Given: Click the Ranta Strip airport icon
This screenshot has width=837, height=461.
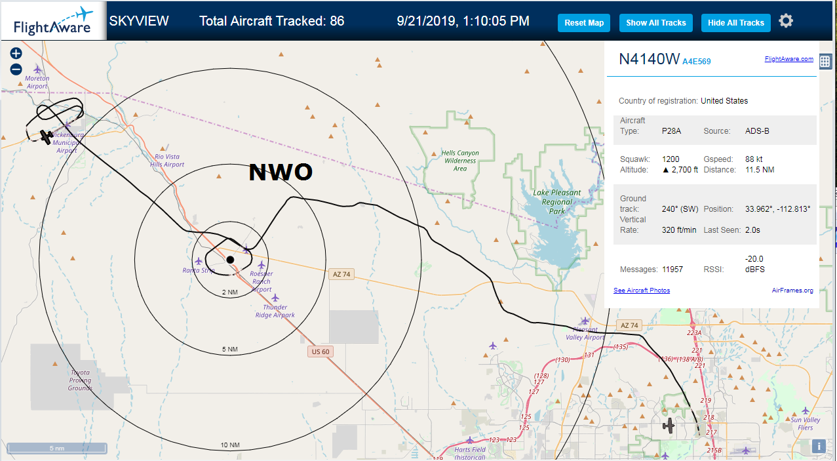Looking at the screenshot, I should (199, 261).
